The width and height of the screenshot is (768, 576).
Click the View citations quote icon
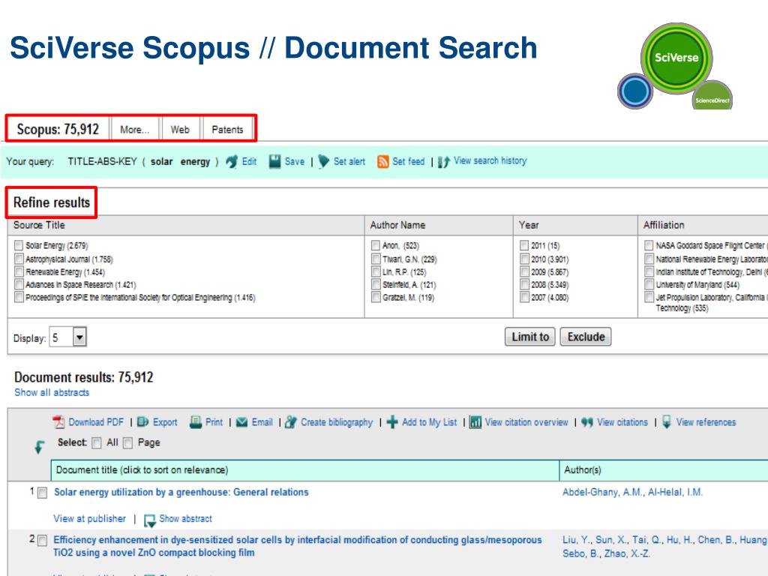click(587, 422)
